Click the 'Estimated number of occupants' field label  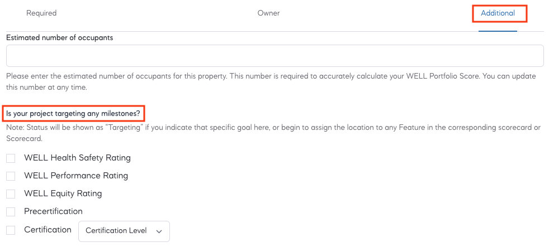point(59,37)
